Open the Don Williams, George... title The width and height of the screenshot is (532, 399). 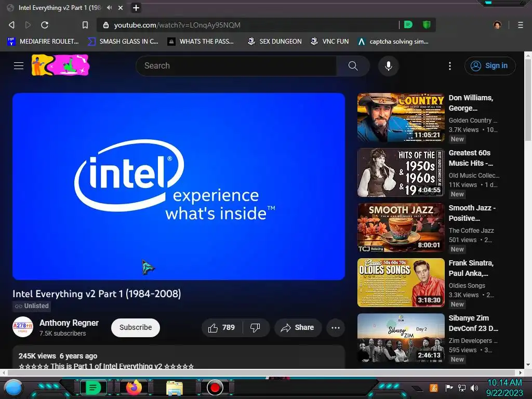click(471, 103)
